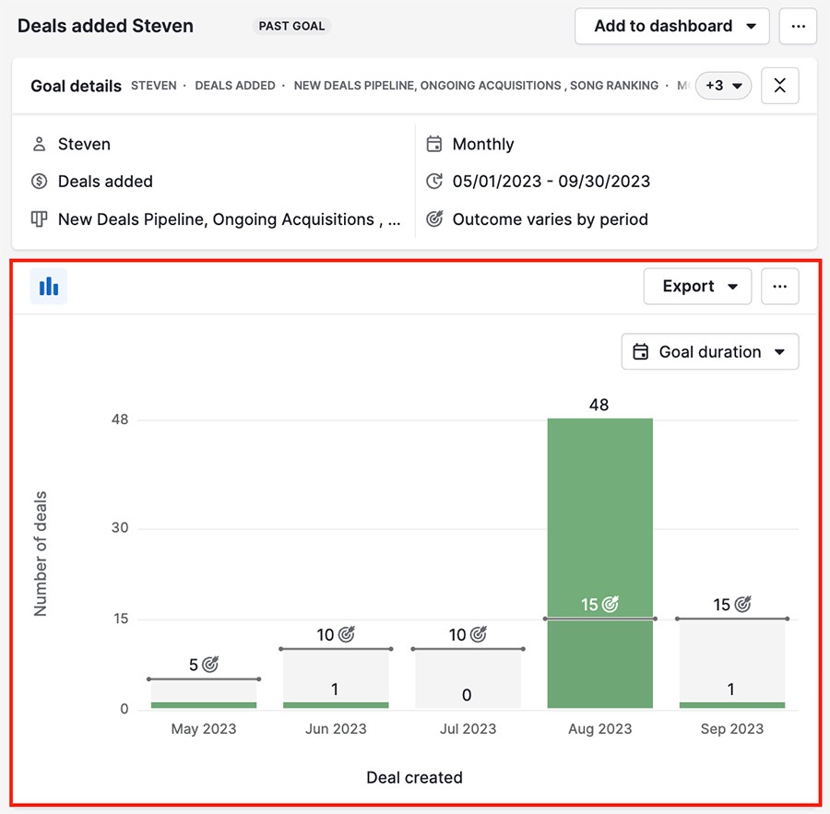Open the Goal duration dropdown
This screenshot has width=830, height=814.
(x=710, y=351)
